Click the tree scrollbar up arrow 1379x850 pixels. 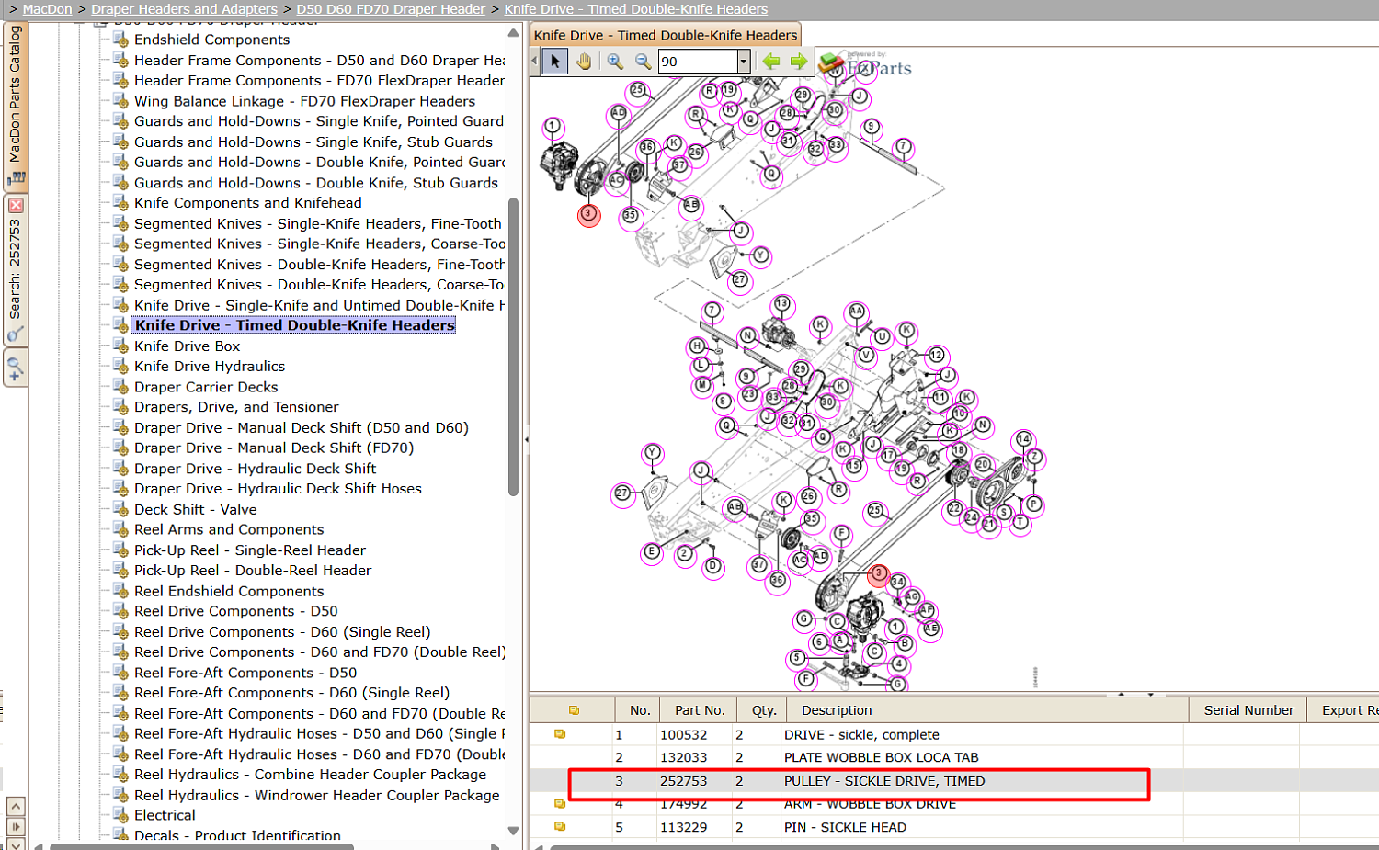pos(514,32)
